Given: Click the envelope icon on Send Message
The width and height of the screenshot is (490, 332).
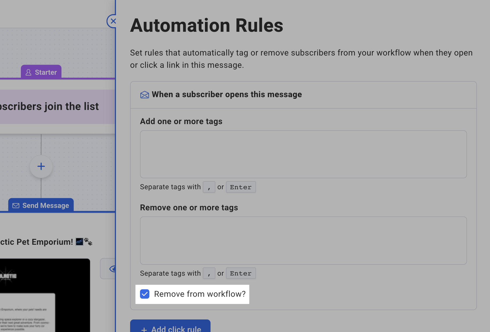Looking at the screenshot, I should point(16,205).
